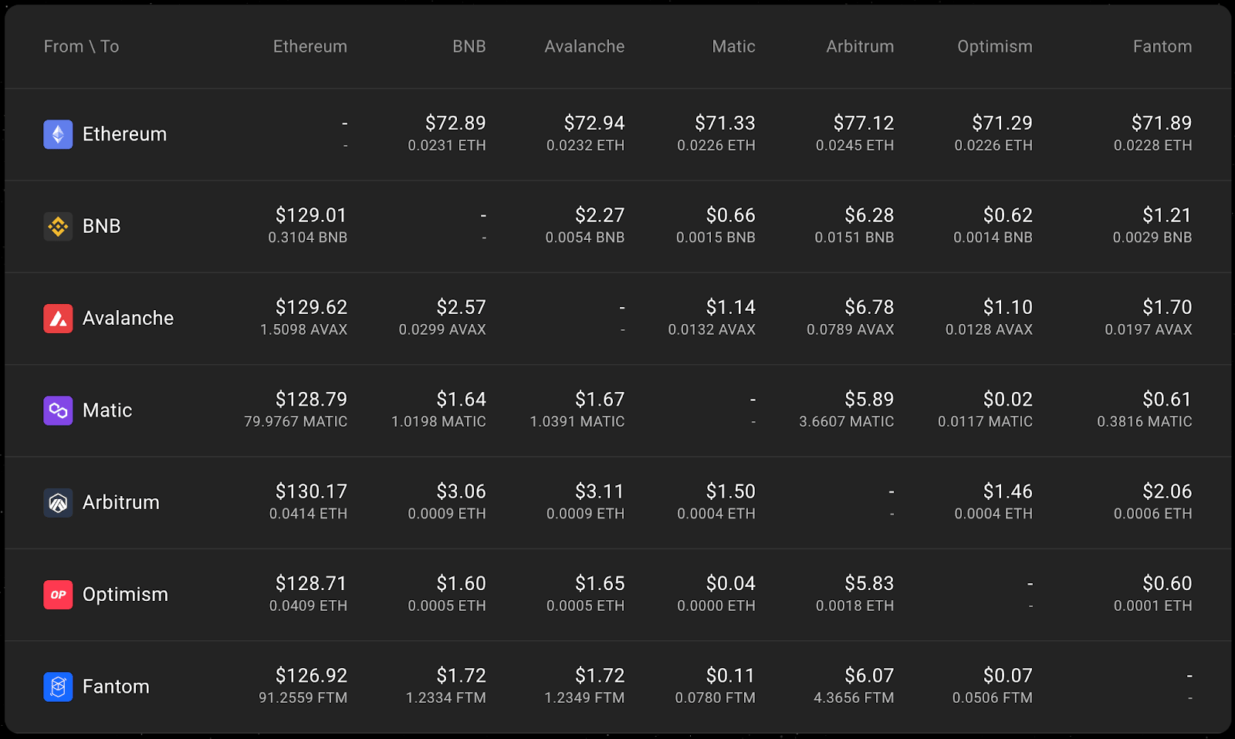Screen dimensions: 1235x739
Task: Click the Optimism row label
Action: (x=125, y=595)
